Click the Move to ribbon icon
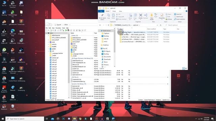 (130, 17)
